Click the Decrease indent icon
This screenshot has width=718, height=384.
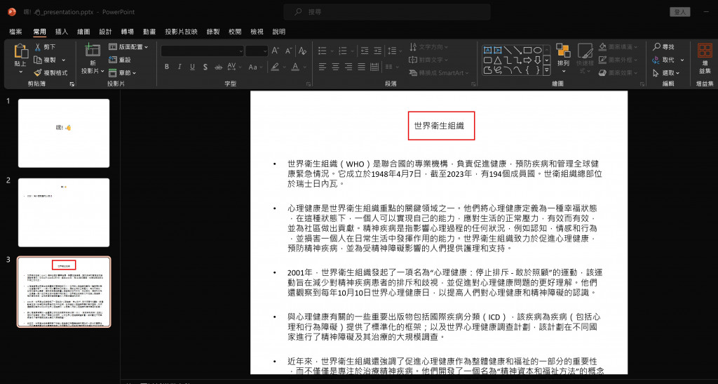pyautogui.click(x=365, y=51)
